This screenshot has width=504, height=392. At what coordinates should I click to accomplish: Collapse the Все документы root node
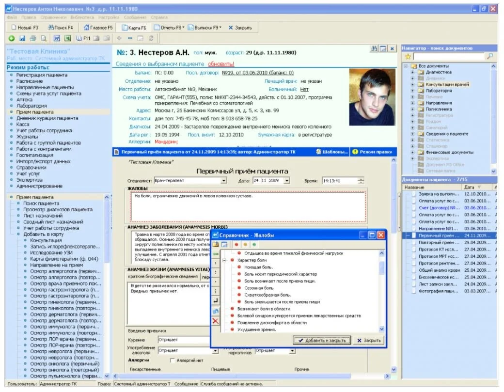406,66
